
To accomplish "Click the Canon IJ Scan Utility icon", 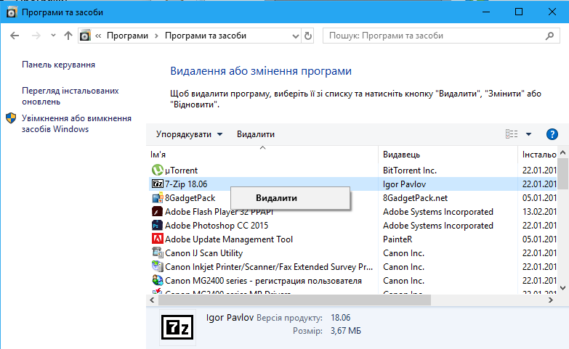I will [157, 252].
